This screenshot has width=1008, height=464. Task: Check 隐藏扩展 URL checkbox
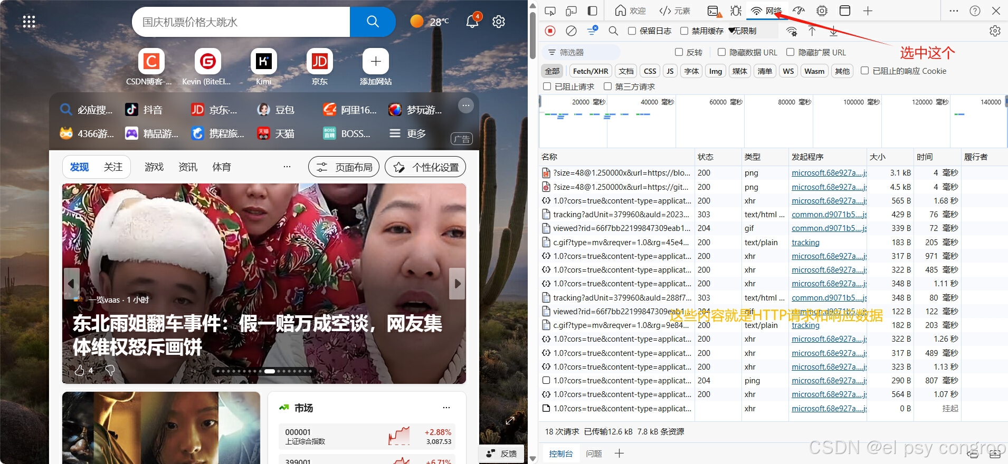tap(790, 52)
